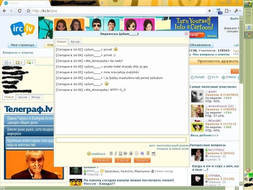
Task: Move conversation with В архив button
Action: pyautogui.click(x=123, y=160)
